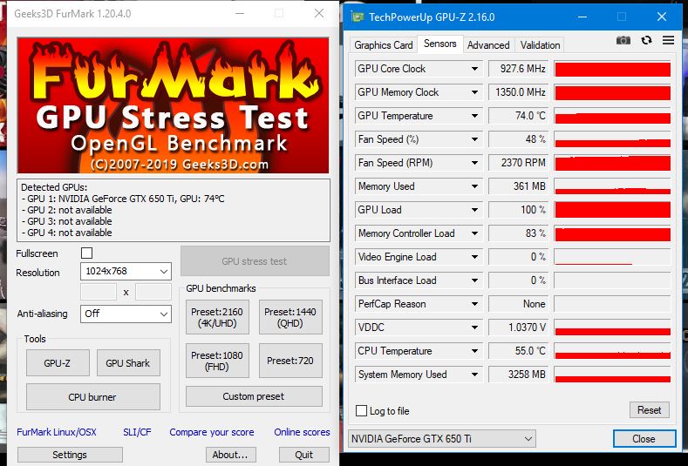The image size is (688, 466).
Task: Switch to the Graphics Card tab
Action: [384, 45]
